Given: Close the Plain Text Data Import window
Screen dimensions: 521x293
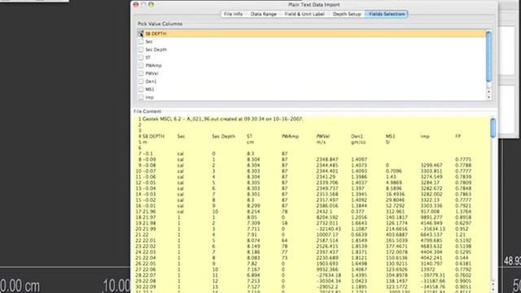Looking at the screenshot, I should tap(136, 5).
